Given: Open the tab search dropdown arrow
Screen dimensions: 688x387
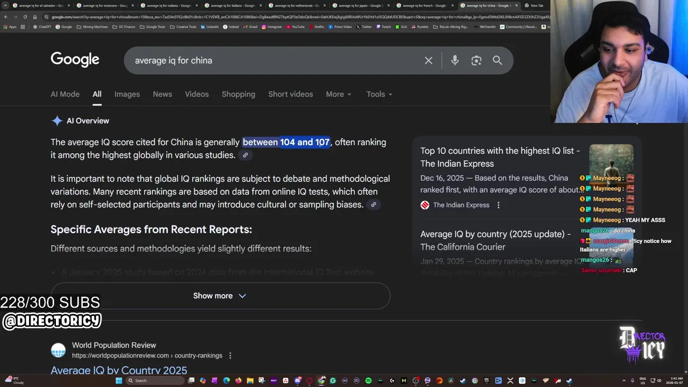Looking at the screenshot, I should pyautogui.click(x=5, y=5).
